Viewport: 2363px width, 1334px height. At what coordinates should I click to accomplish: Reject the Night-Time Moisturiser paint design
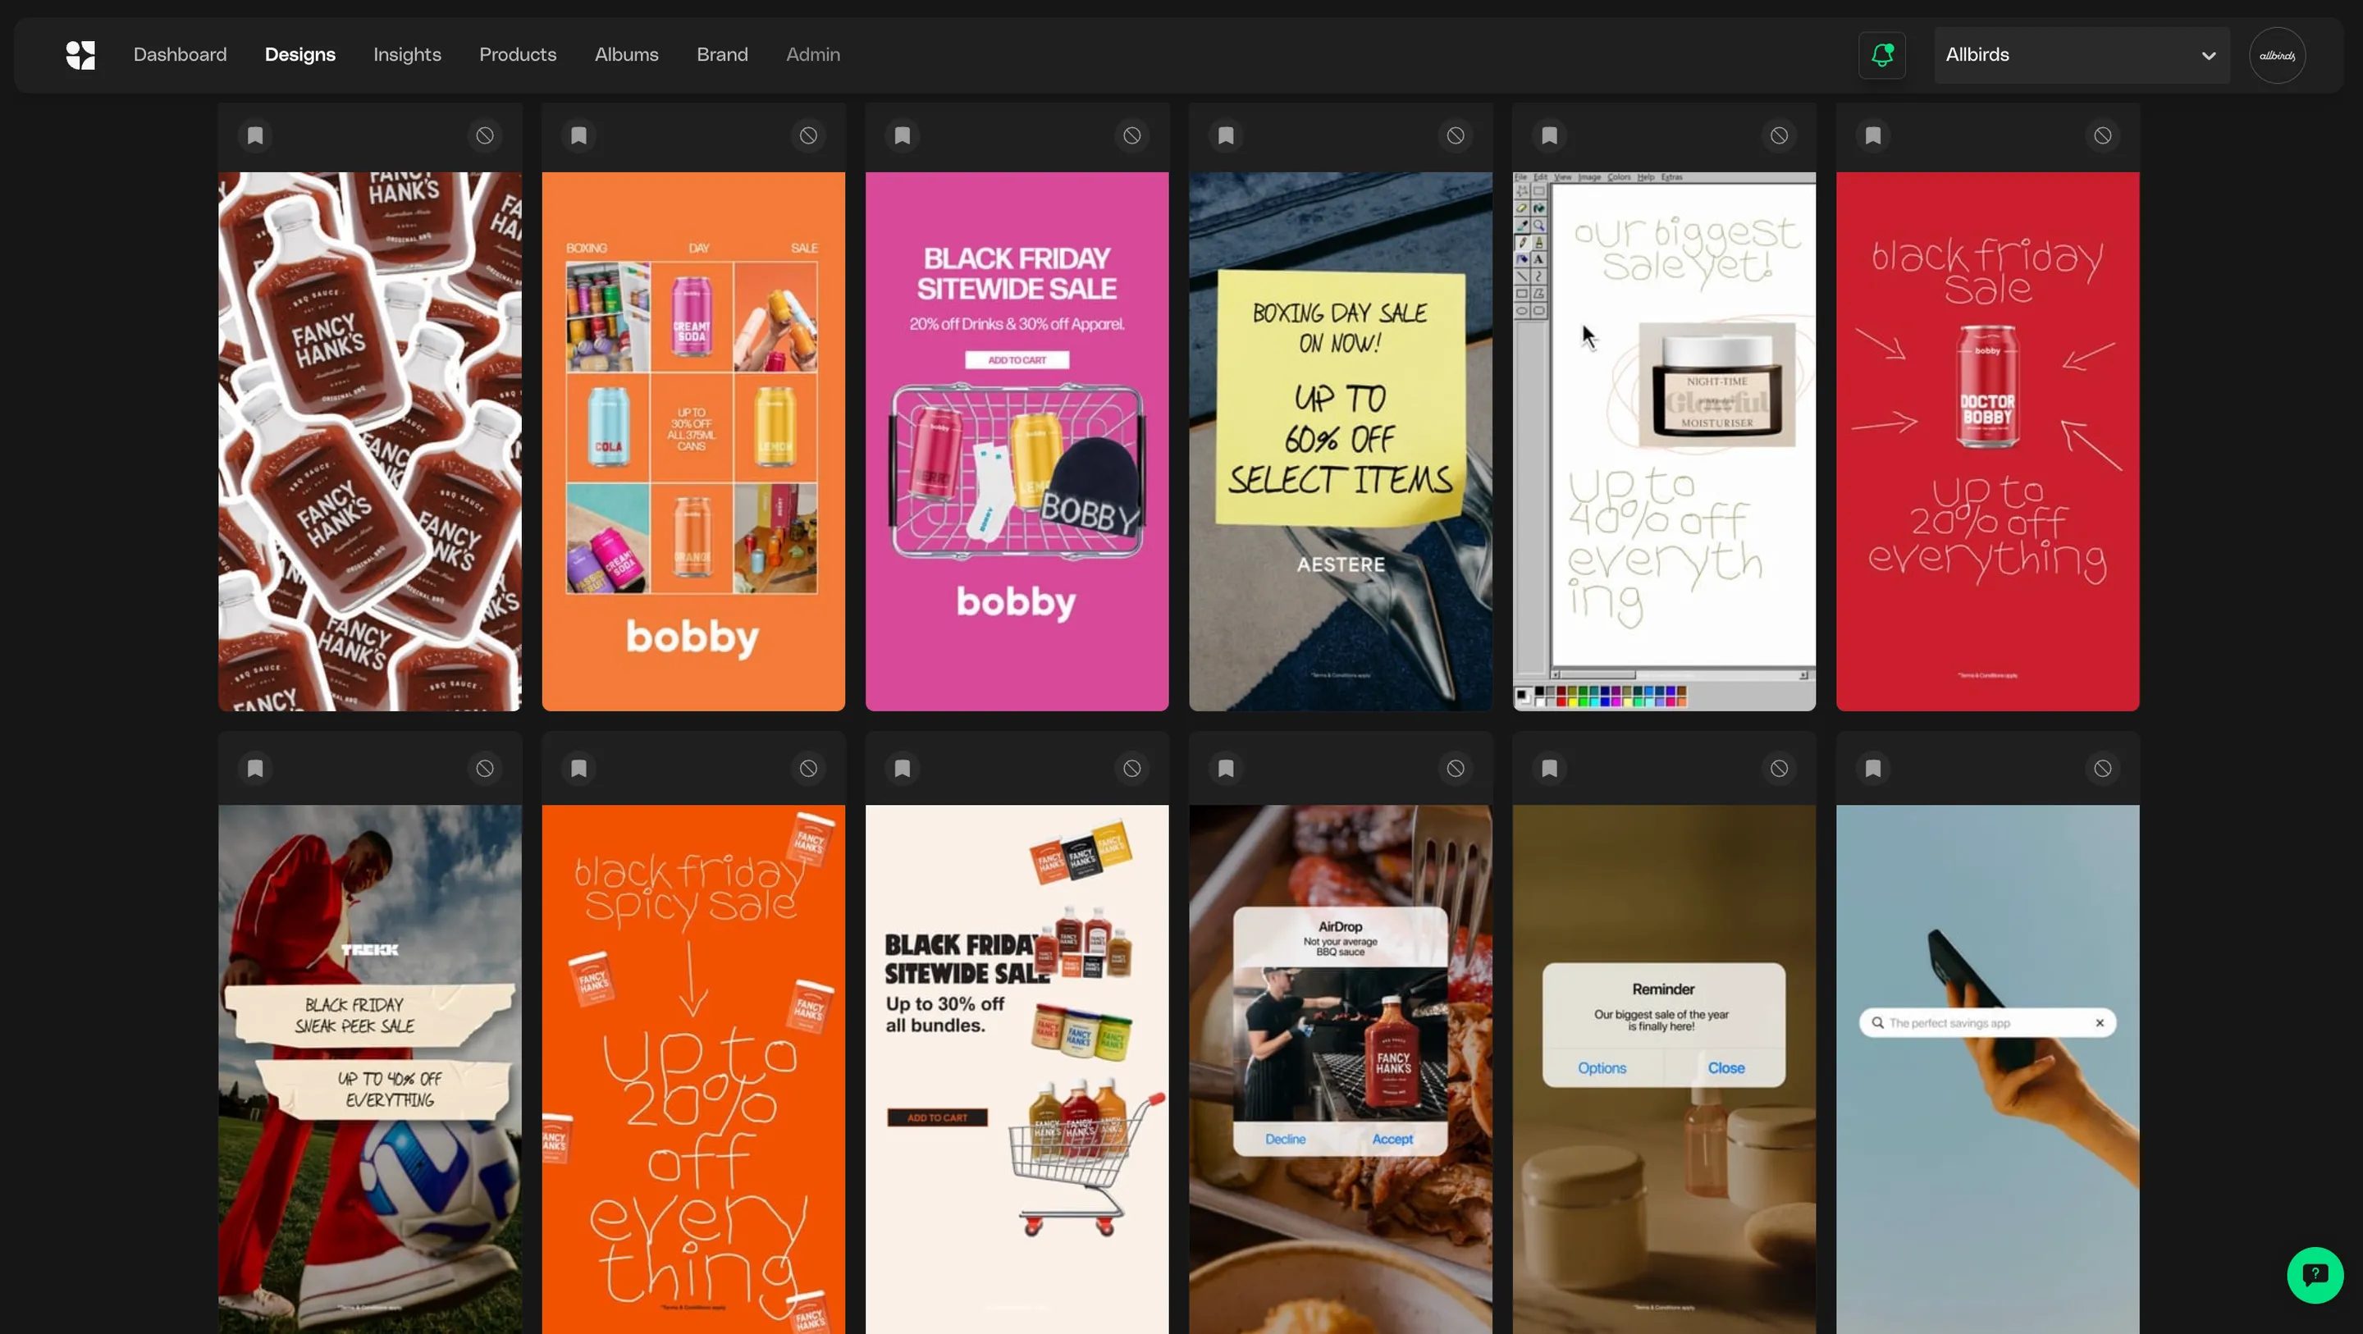(1779, 136)
